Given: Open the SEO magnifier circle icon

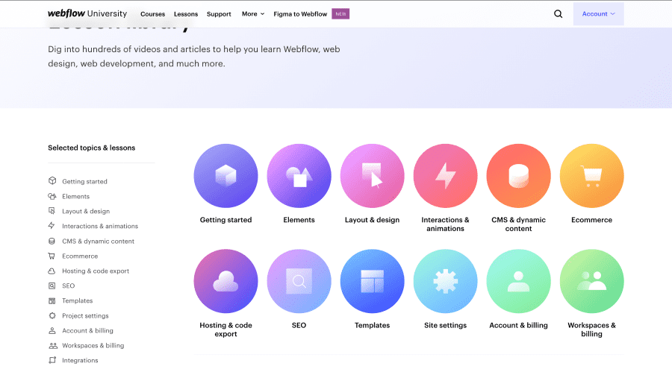Looking at the screenshot, I should click(299, 281).
